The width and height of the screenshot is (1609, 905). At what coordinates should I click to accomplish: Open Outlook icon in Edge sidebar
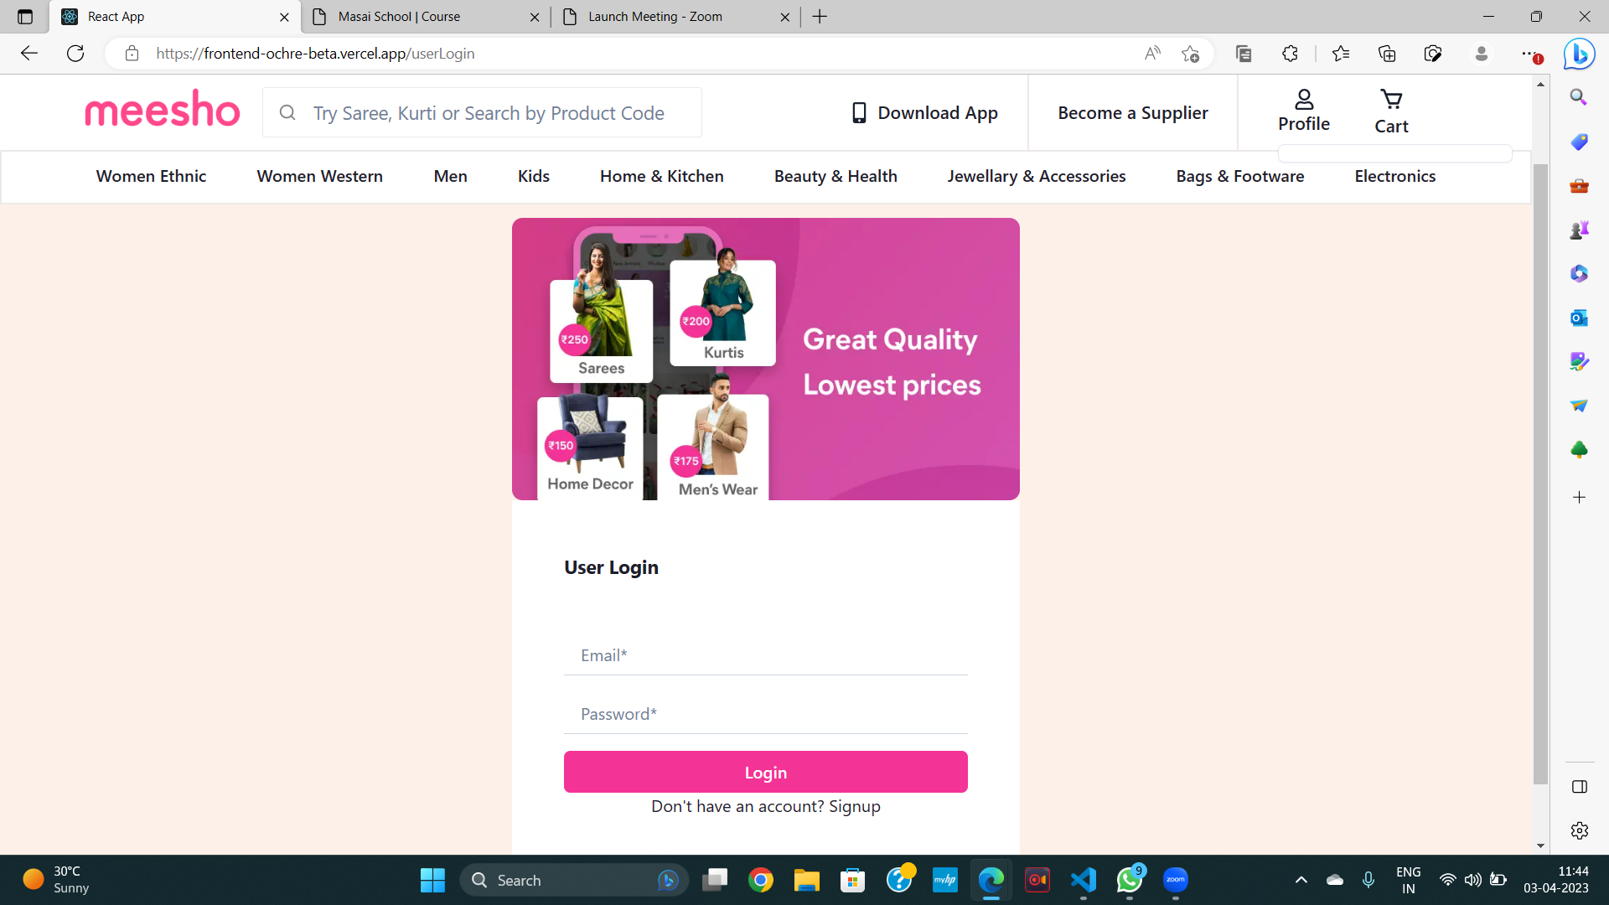pyautogui.click(x=1579, y=318)
